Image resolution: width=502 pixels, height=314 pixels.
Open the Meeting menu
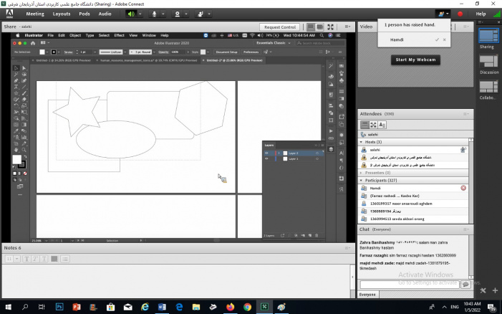[34, 14]
